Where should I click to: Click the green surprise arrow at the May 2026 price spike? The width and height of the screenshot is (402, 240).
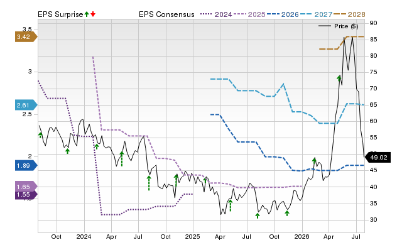339,78
